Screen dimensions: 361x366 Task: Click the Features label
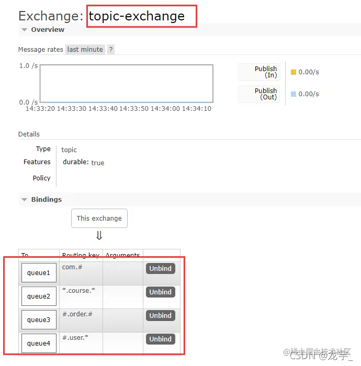pyautogui.click(x=37, y=162)
